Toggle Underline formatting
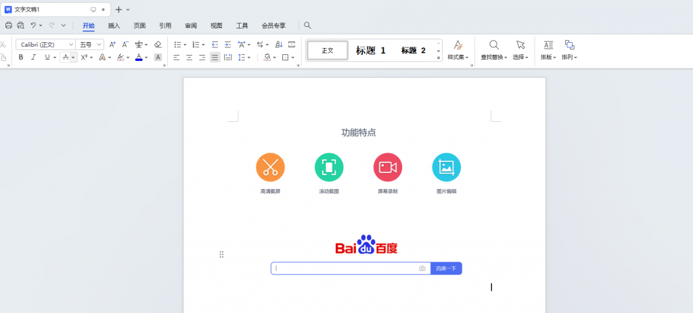This screenshot has width=693, height=313. (x=47, y=57)
